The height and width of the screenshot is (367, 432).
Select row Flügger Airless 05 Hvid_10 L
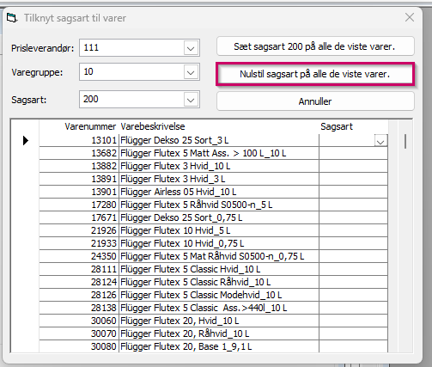(x=214, y=192)
